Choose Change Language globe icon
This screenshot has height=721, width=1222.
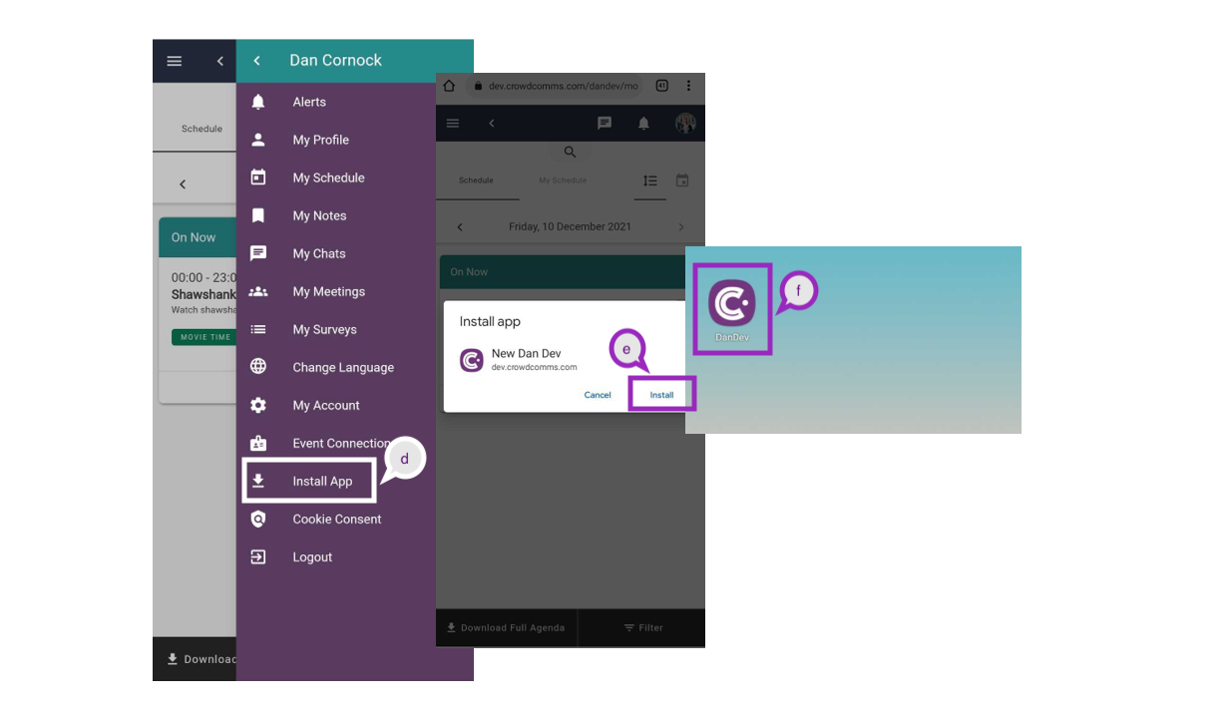click(x=258, y=367)
